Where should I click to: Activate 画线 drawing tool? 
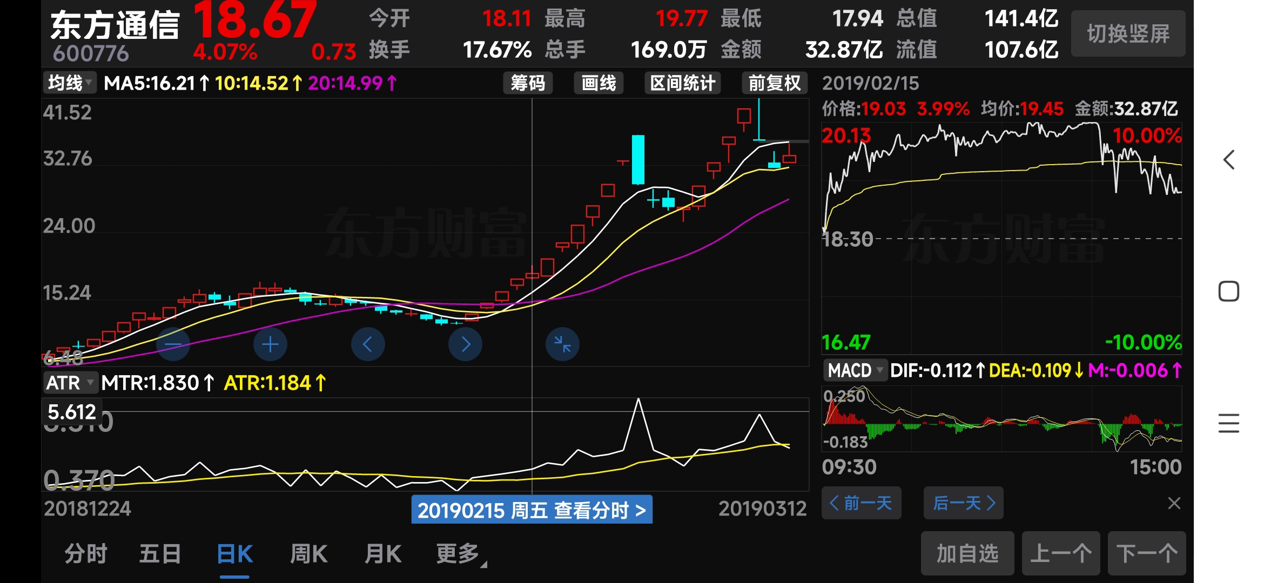click(x=599, y=83)
